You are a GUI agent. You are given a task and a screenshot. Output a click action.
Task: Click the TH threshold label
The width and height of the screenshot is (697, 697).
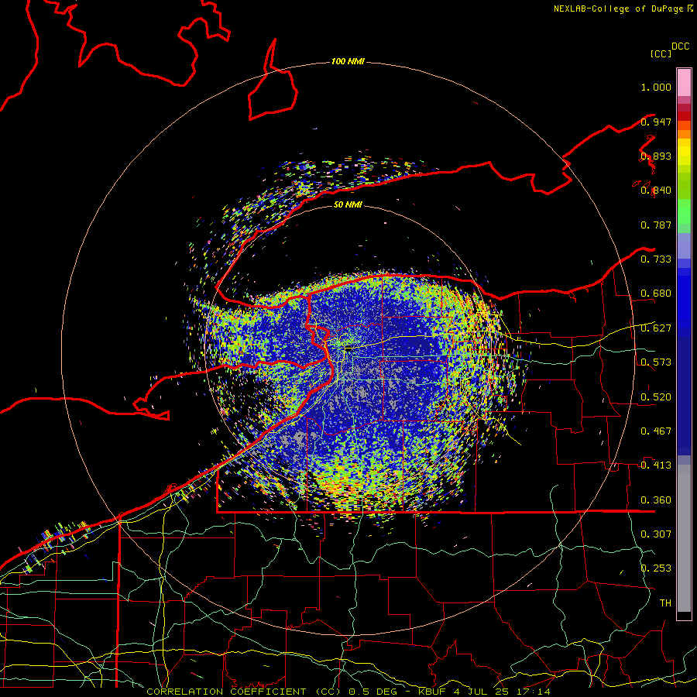665,603
